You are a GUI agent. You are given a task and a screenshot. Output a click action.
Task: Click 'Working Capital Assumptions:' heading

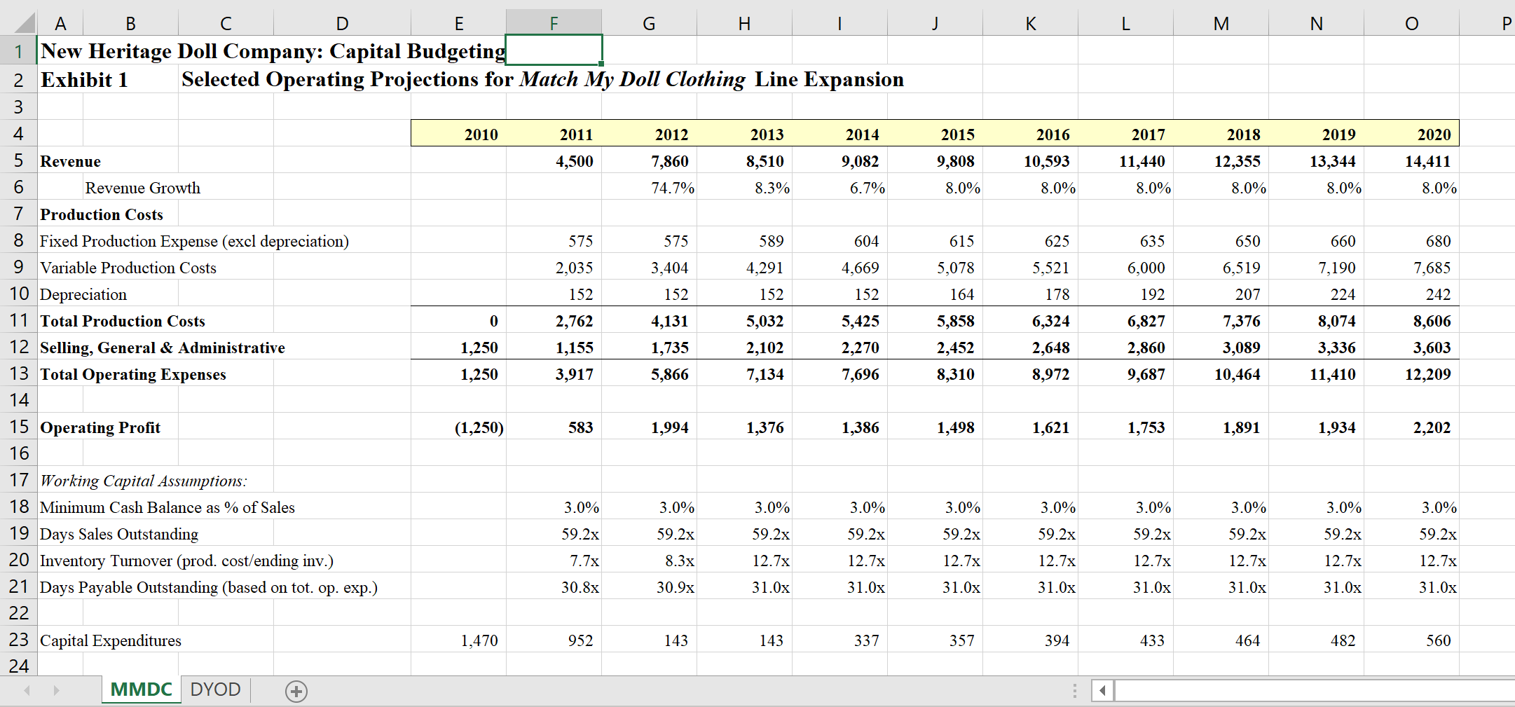(143, 481)
